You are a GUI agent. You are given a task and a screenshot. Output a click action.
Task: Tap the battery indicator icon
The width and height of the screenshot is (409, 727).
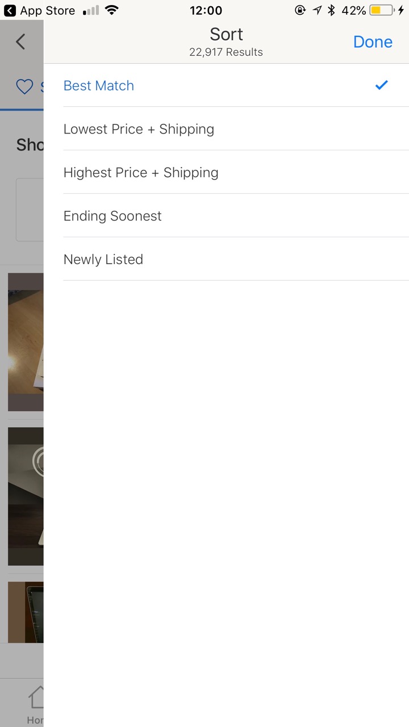click(381, 11)
